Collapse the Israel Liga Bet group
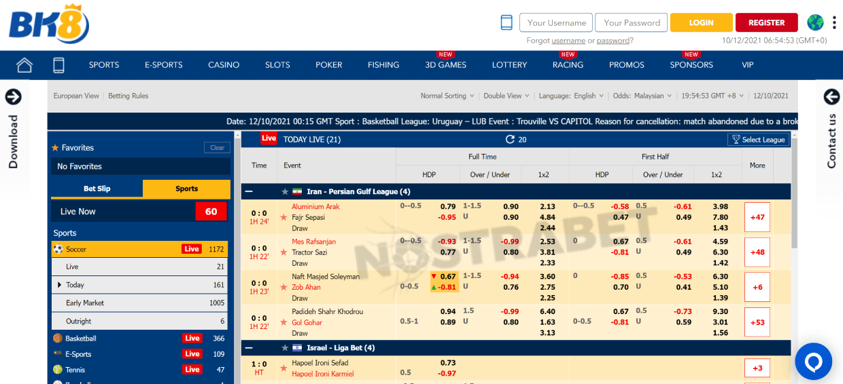Screen dimensions: 843x384 click(250, 348)
